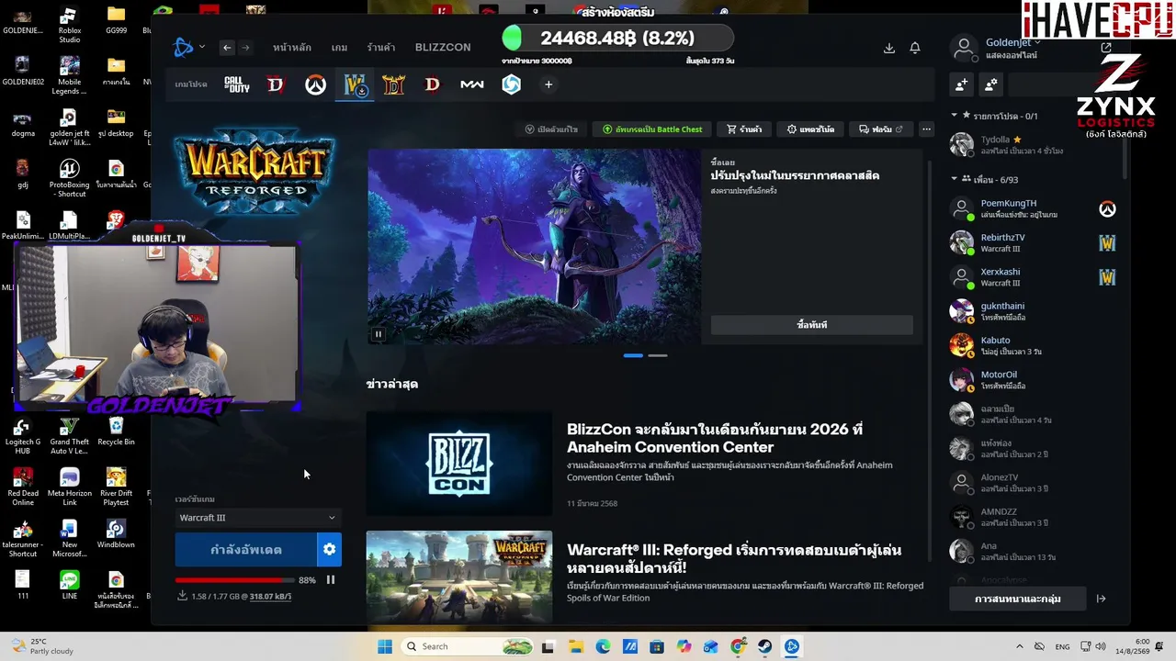Pause the Warcraft III download
This screenshot has width=1176, height=661.
pos(331,580)
